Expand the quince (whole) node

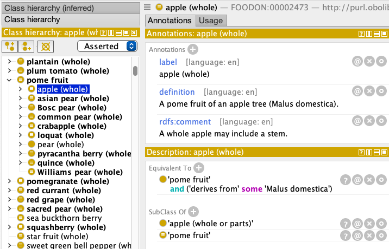(20, 163)
